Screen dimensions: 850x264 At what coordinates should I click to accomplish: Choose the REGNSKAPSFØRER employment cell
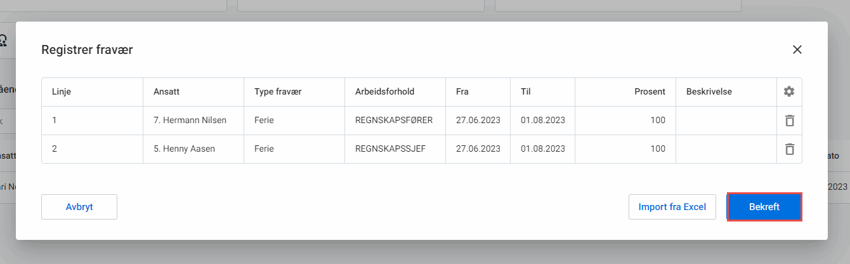pyautogui.click(x=394, y=121)
